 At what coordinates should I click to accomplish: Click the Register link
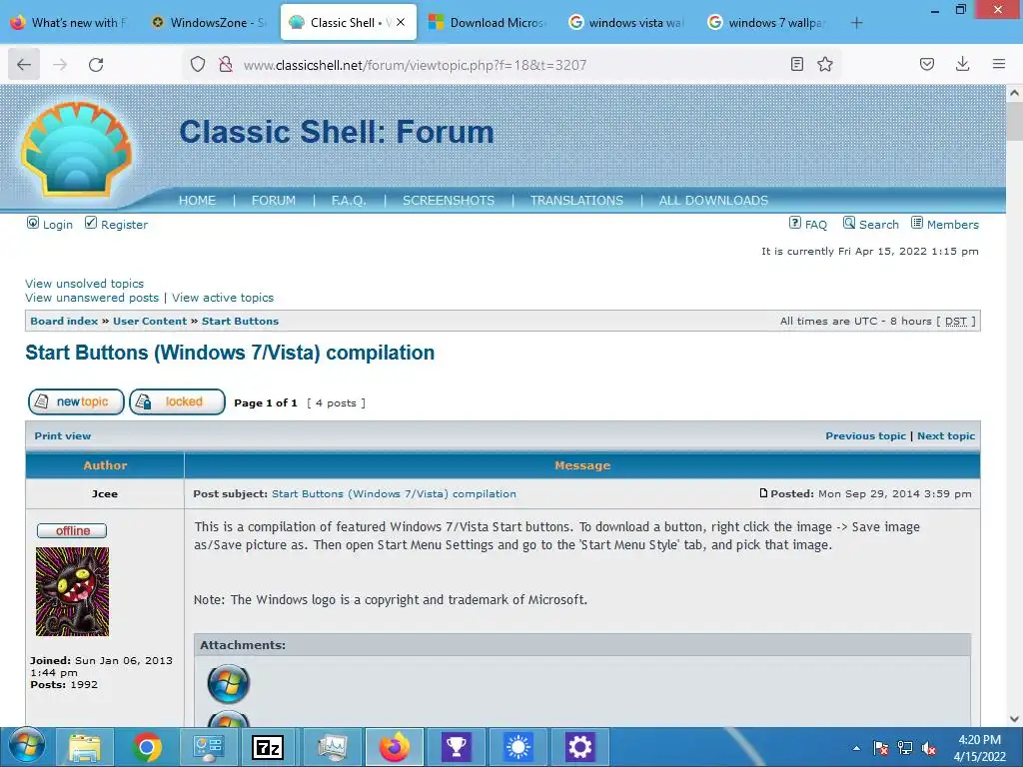[117, 224]
